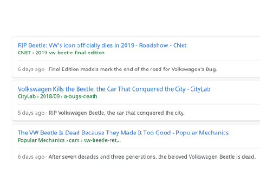
Task: Open The VW Beetle Is Dead headline
Action: 123,133
